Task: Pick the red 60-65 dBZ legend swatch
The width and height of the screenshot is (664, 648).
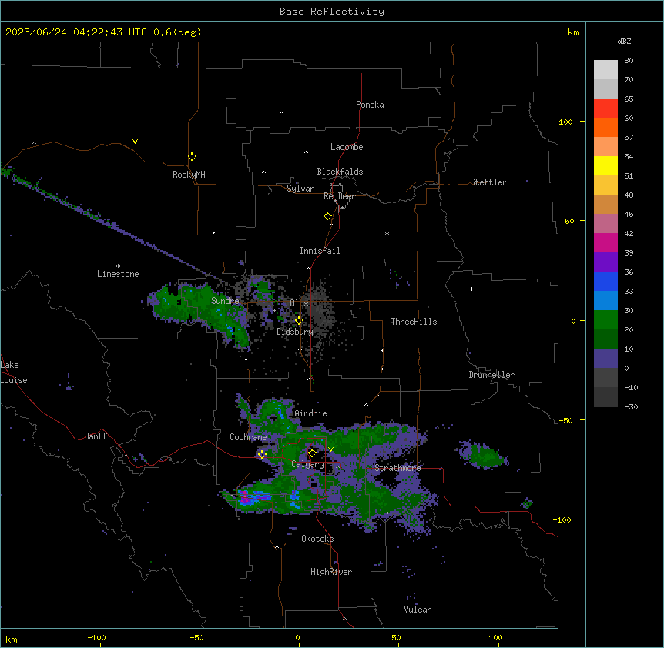Action: coord(605,109)
